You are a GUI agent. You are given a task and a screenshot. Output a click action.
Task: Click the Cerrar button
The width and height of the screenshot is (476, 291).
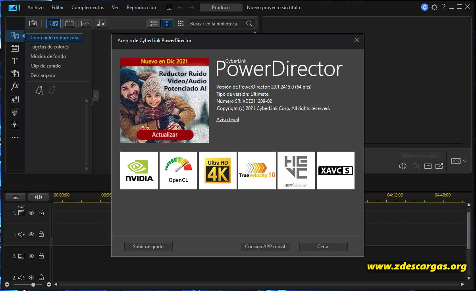click(324, 247)
